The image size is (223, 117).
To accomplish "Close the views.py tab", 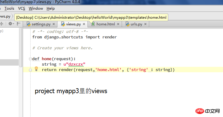I will (x=84, y=24).
